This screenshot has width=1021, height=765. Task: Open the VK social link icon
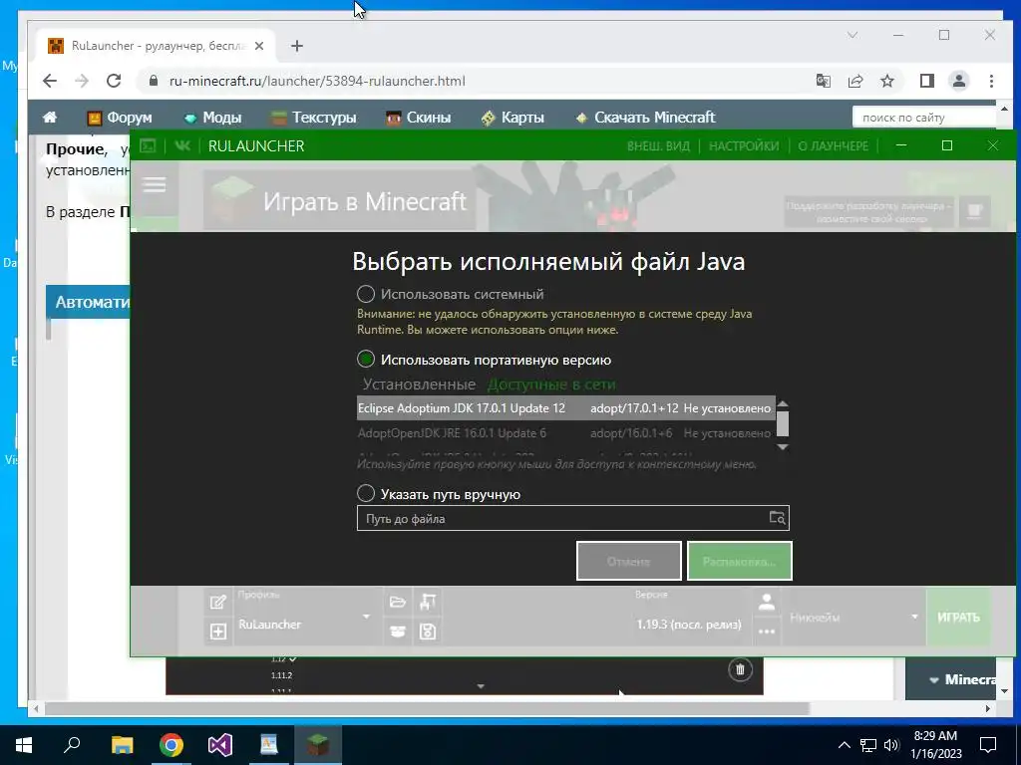click(183, 145)
